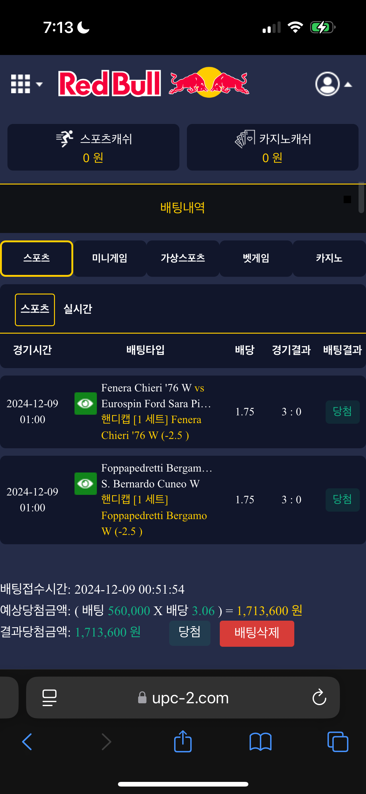
Task: Open the Safari share sheet
Action: click(183, 742)
